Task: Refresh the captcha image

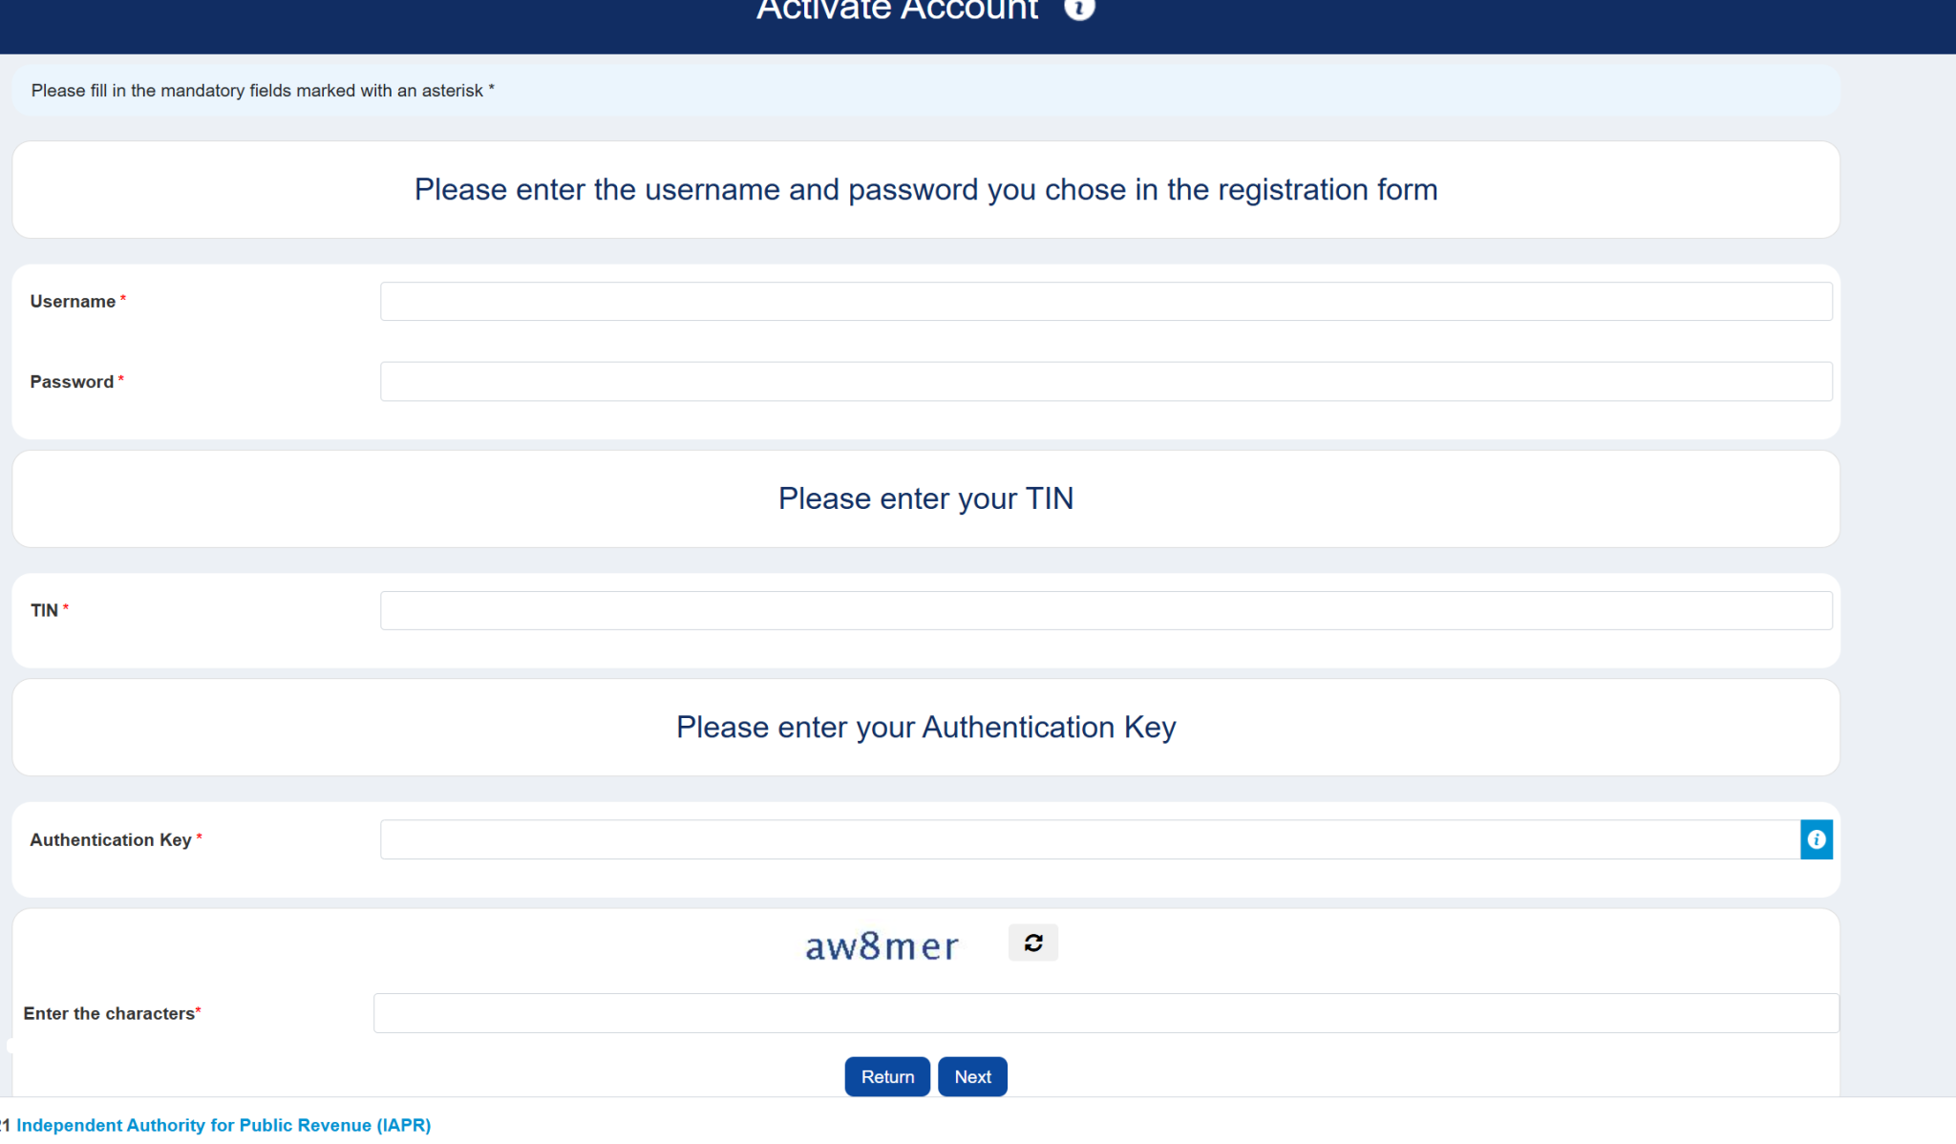Action: click(1032, 943)
